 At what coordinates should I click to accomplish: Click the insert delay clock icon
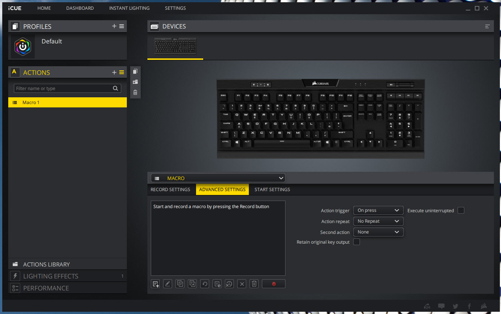tap(217, 284)
